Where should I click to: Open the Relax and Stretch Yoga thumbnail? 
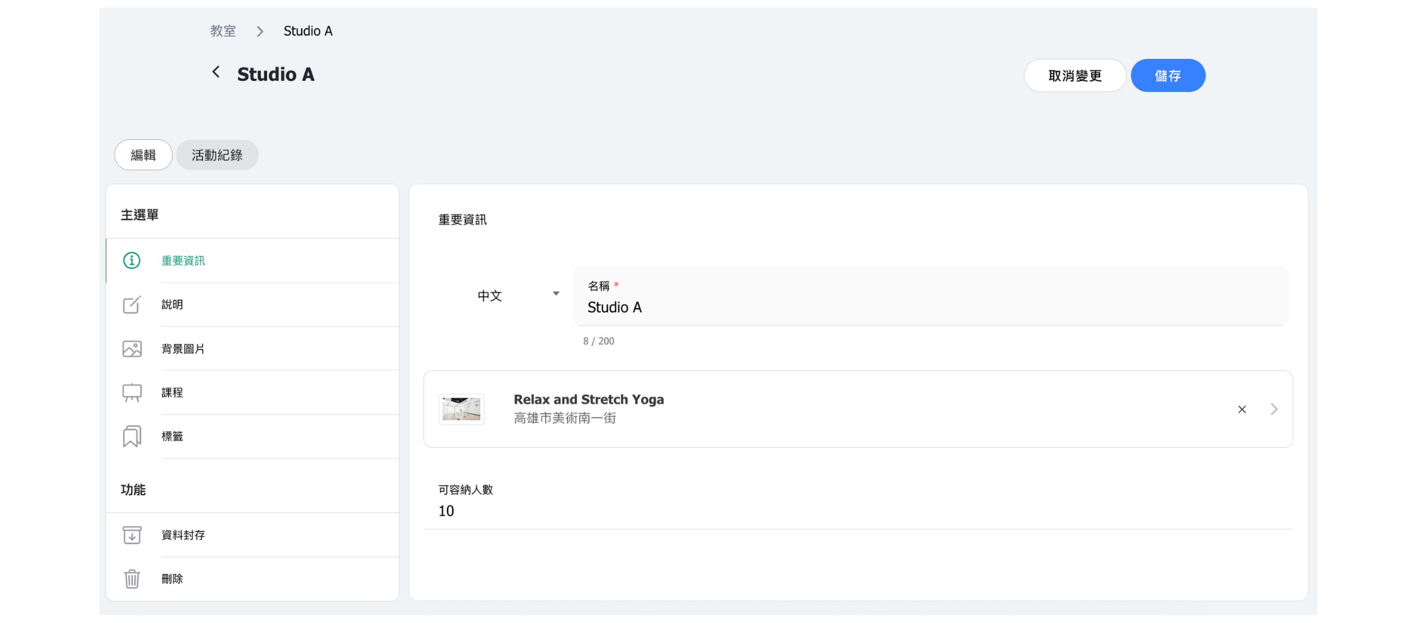(461, 409)
